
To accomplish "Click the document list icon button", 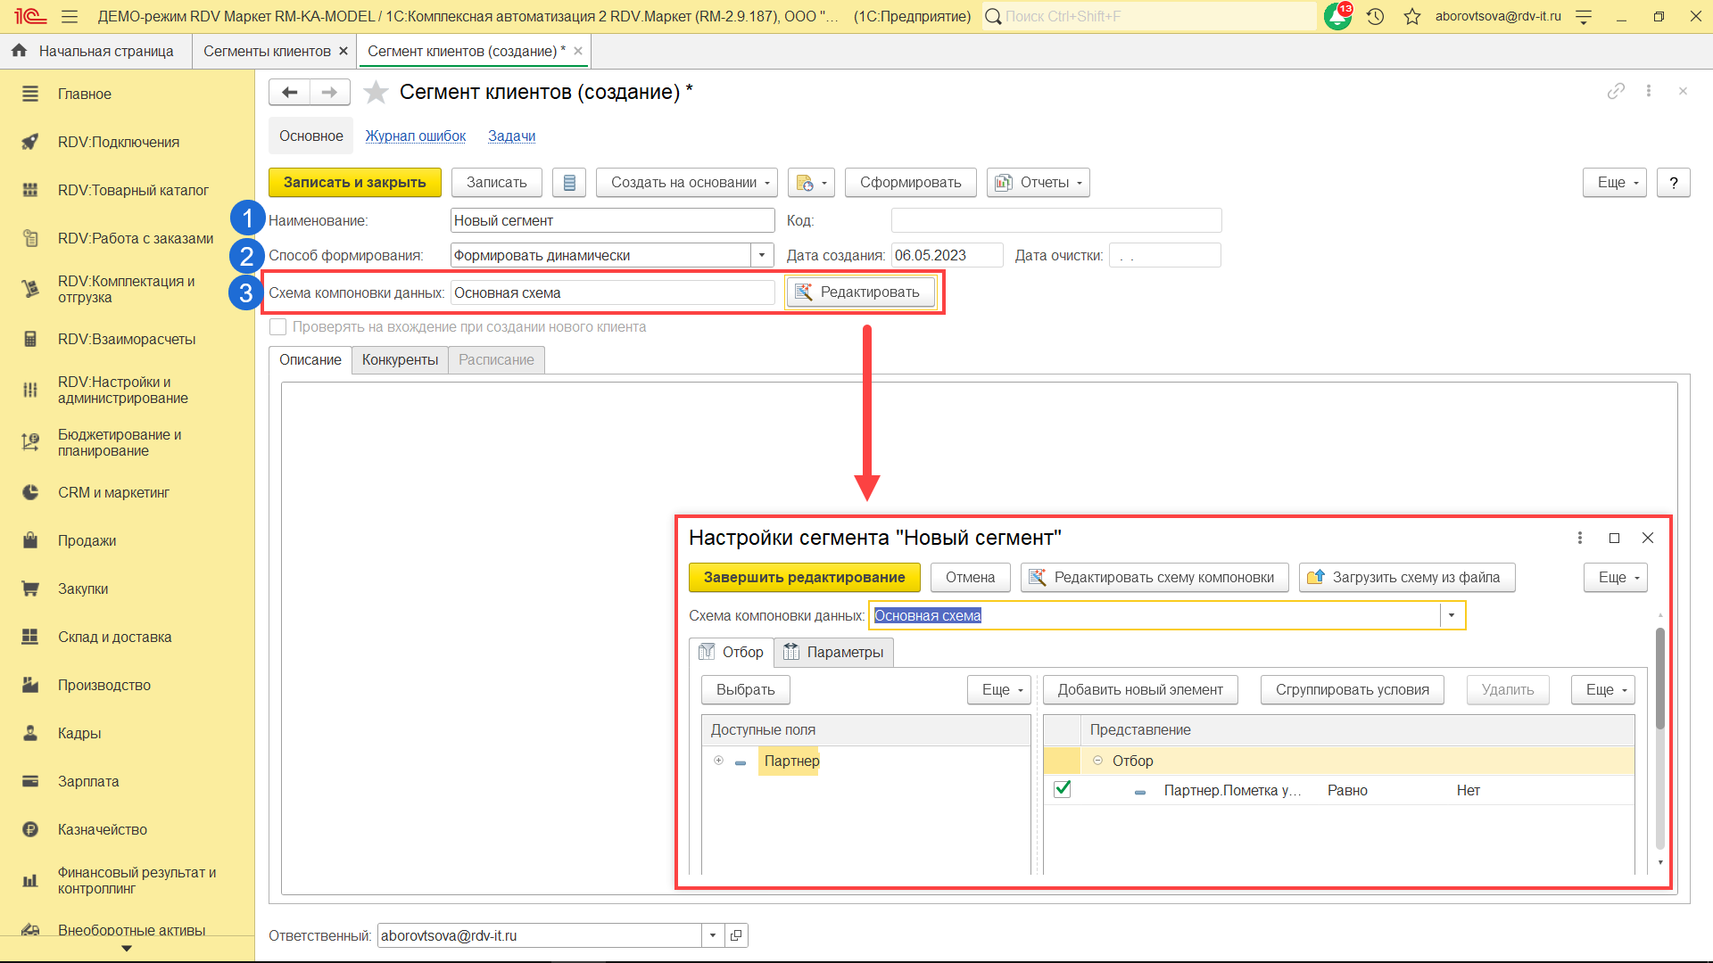I will click(569, 183).
